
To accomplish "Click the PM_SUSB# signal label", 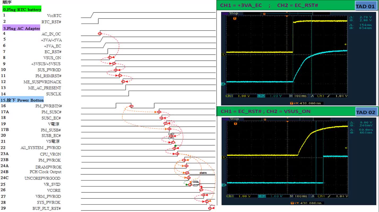I will click(x=51, y=130).
